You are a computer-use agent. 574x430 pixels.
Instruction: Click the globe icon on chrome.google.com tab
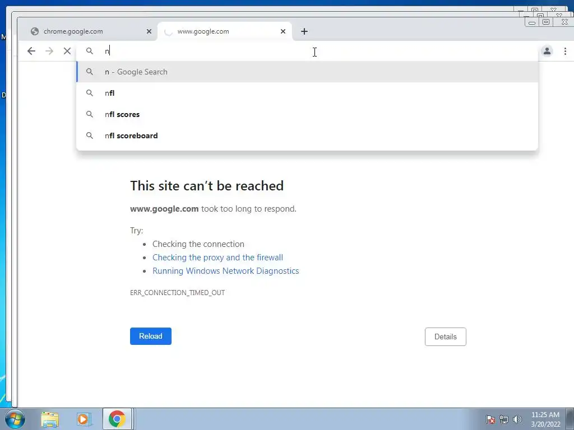pyautogui.click(x=35, y=31)
